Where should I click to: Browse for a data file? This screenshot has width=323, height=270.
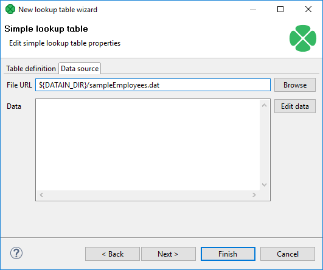pyautogui.click(x=295, y=85)
